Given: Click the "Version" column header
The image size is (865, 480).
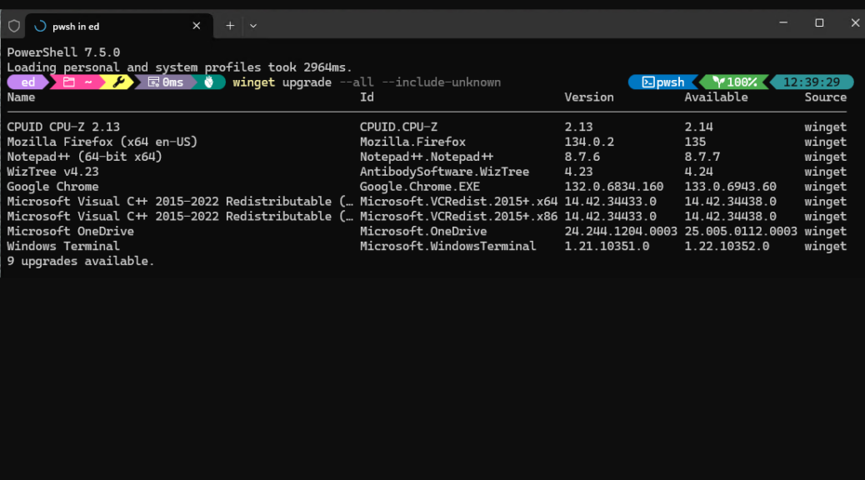Looking at the screenshot, I should 588,97.
